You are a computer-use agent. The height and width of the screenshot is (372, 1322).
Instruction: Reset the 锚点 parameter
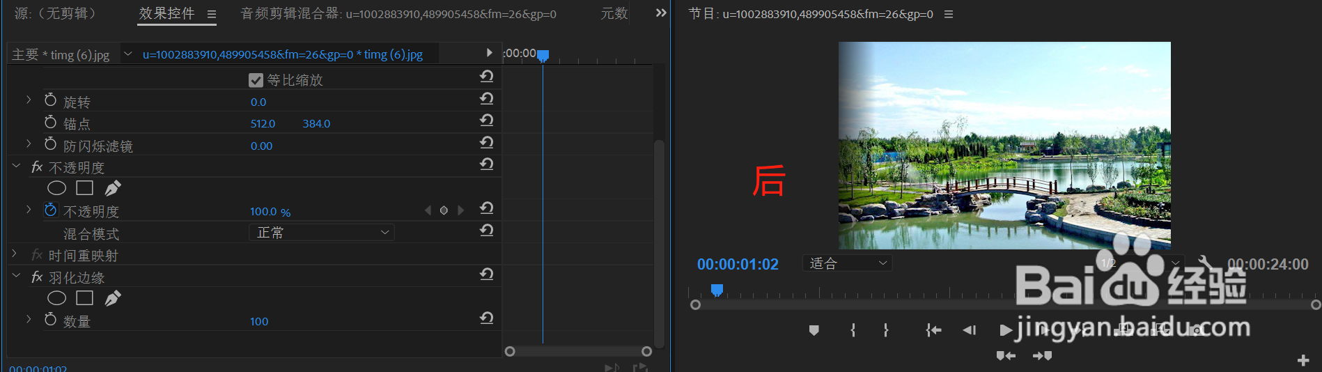(487, 121)
